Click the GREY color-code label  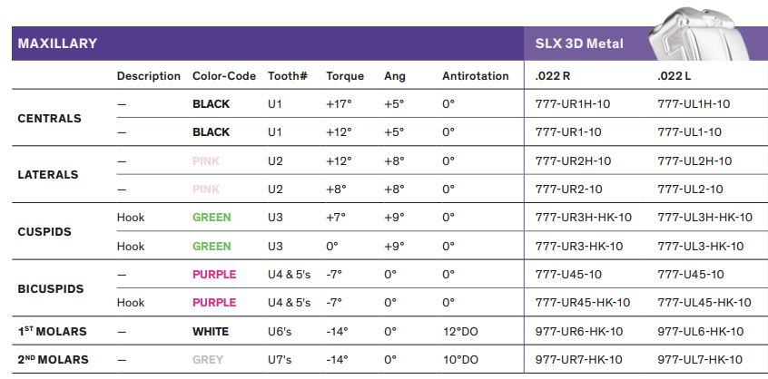[207, 360]
